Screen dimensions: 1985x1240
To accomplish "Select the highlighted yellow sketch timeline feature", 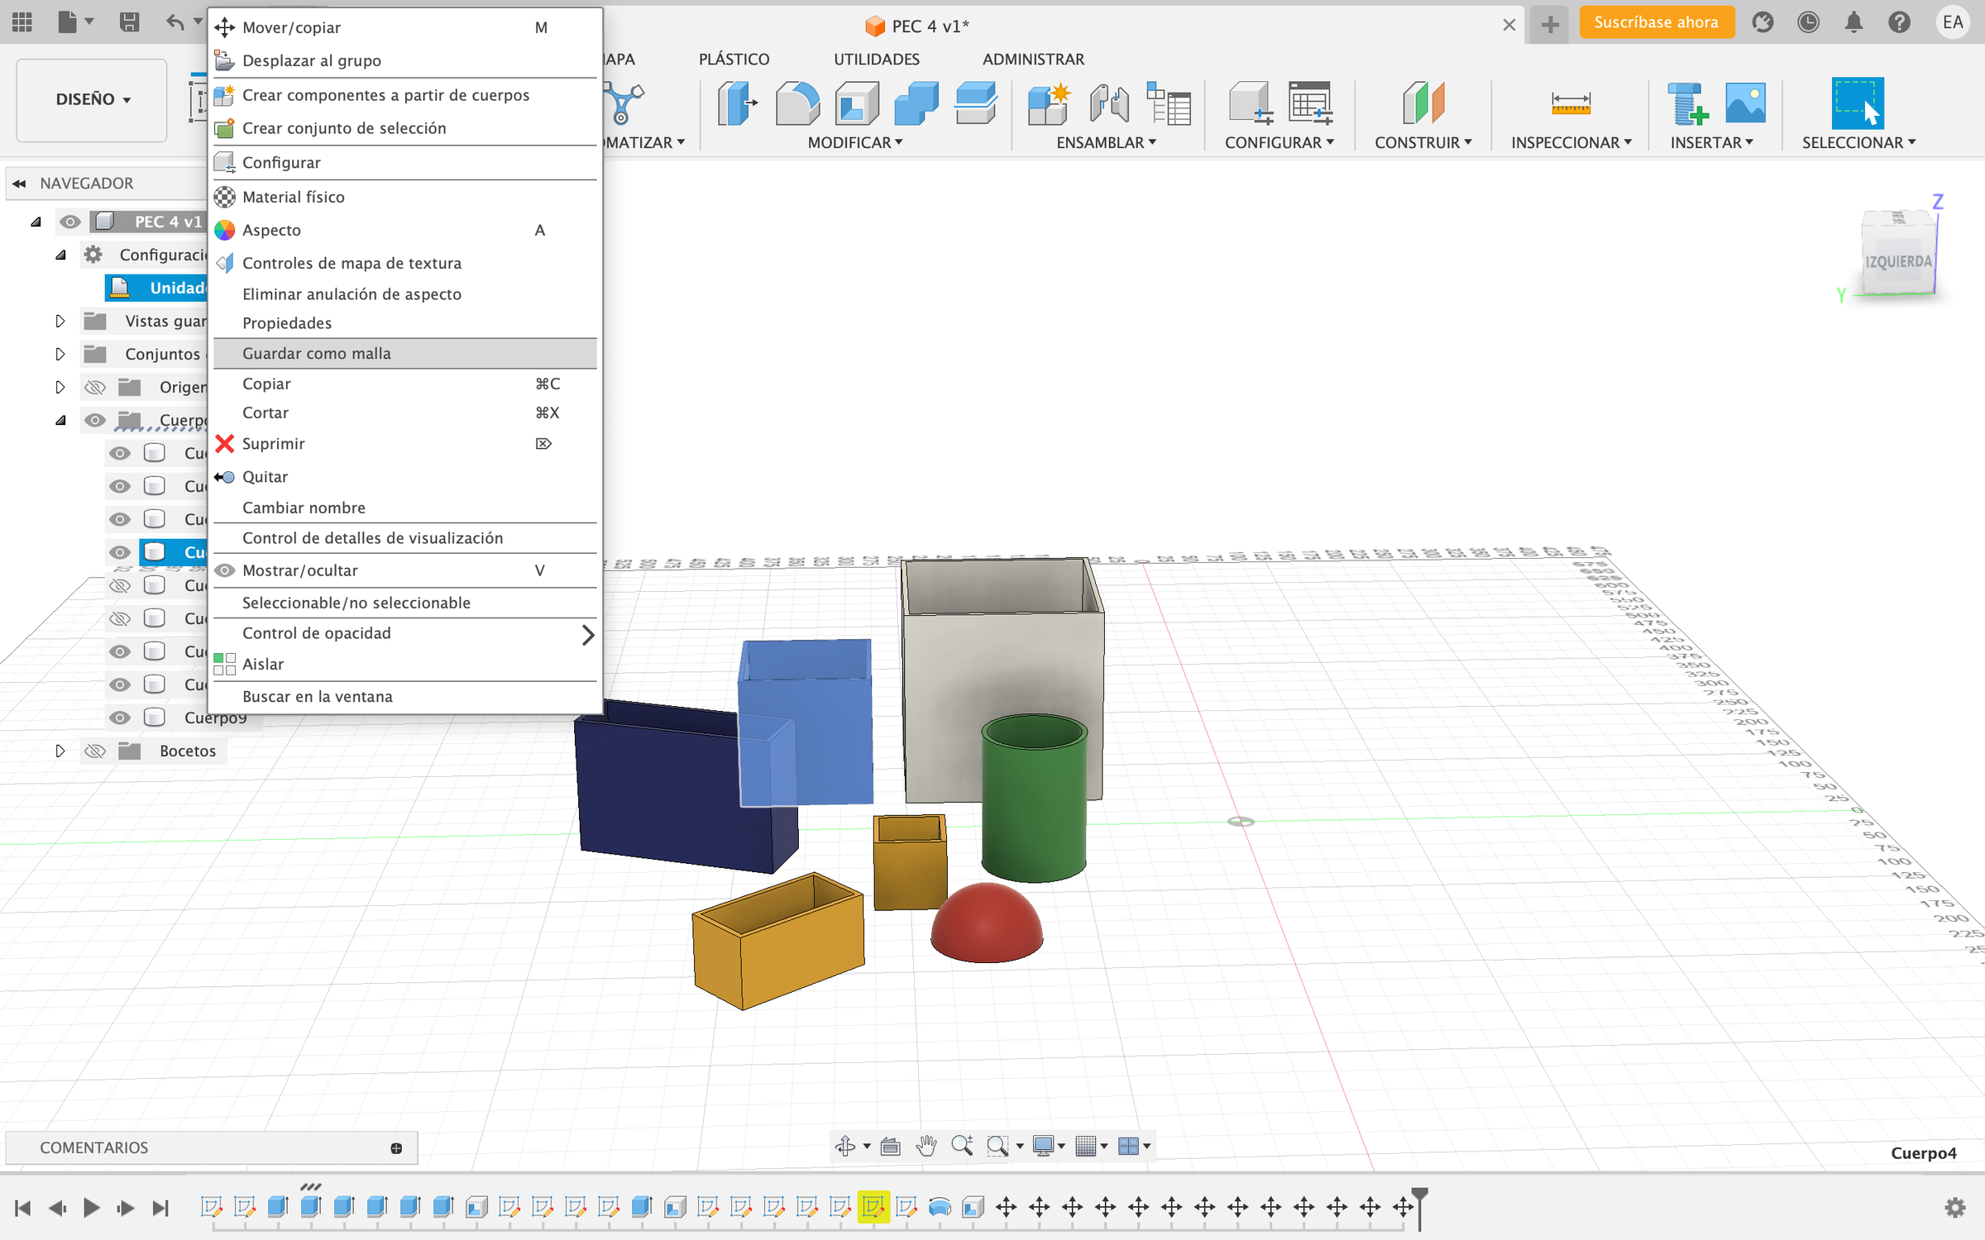I will (873, 1207).
